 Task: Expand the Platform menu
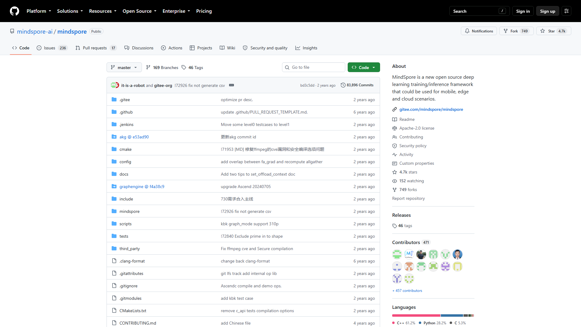[x=39, y=11]
